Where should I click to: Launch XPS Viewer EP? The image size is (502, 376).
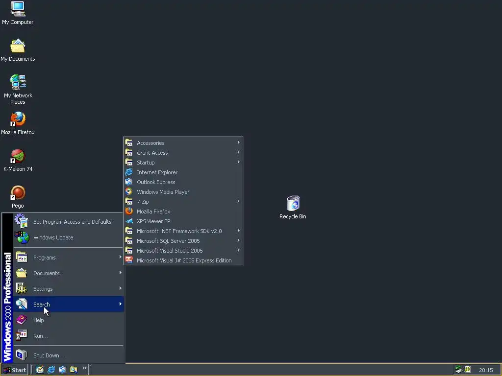(x=183, y=221)
